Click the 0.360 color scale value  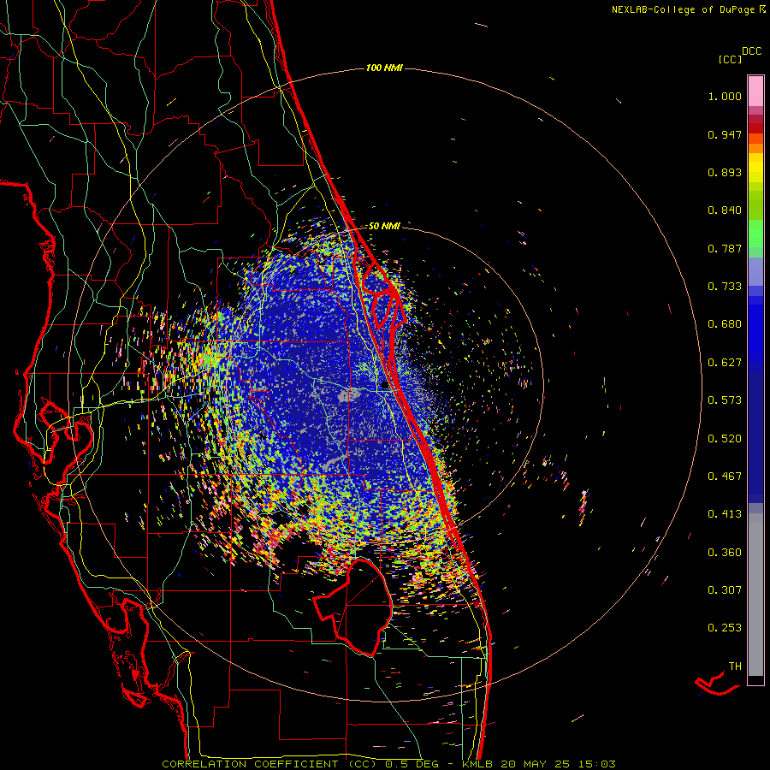pos(725,553)
